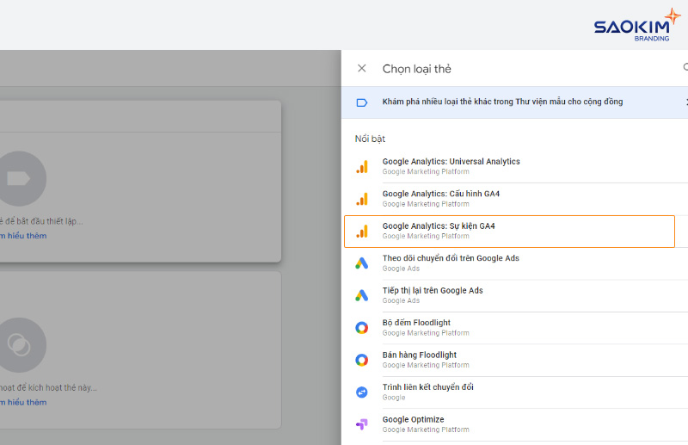Click the Google Ads conversion tracking icon
The width and height of the screenshot is (688, 445).
click(361, 263)
